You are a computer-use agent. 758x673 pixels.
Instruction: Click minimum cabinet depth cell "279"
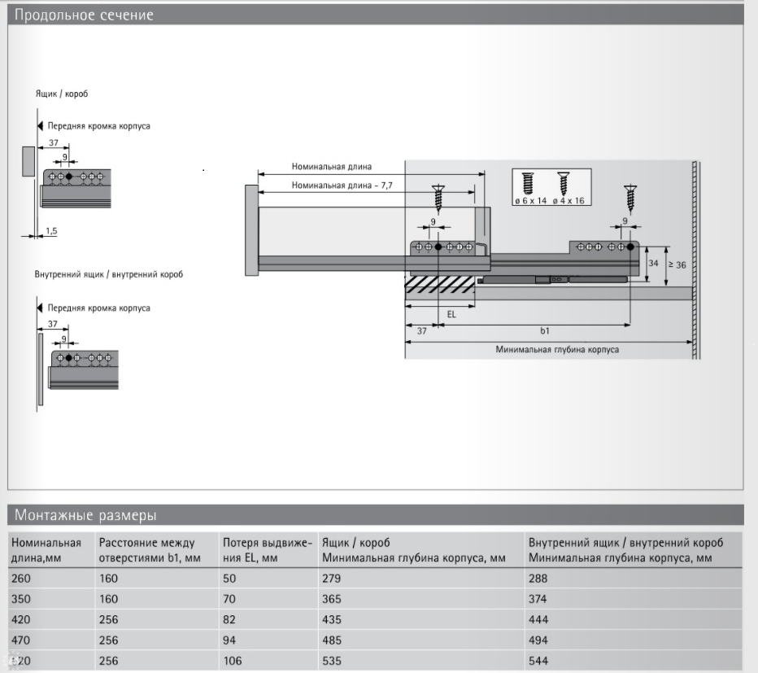click(332, 578)
